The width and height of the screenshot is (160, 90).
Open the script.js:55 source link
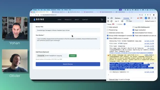(149, 46)
